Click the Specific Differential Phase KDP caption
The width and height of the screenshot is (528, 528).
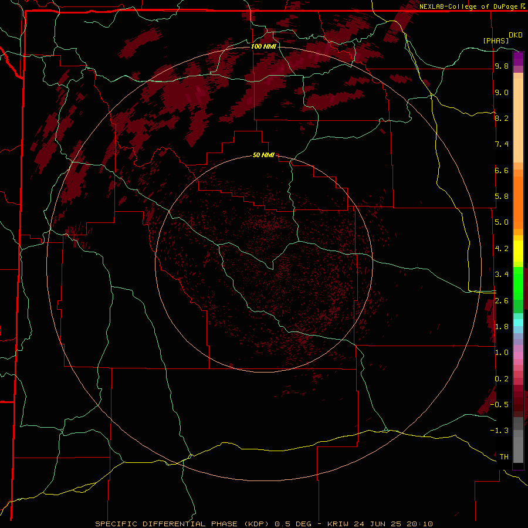pyautogui.click(x=264, y=524)
